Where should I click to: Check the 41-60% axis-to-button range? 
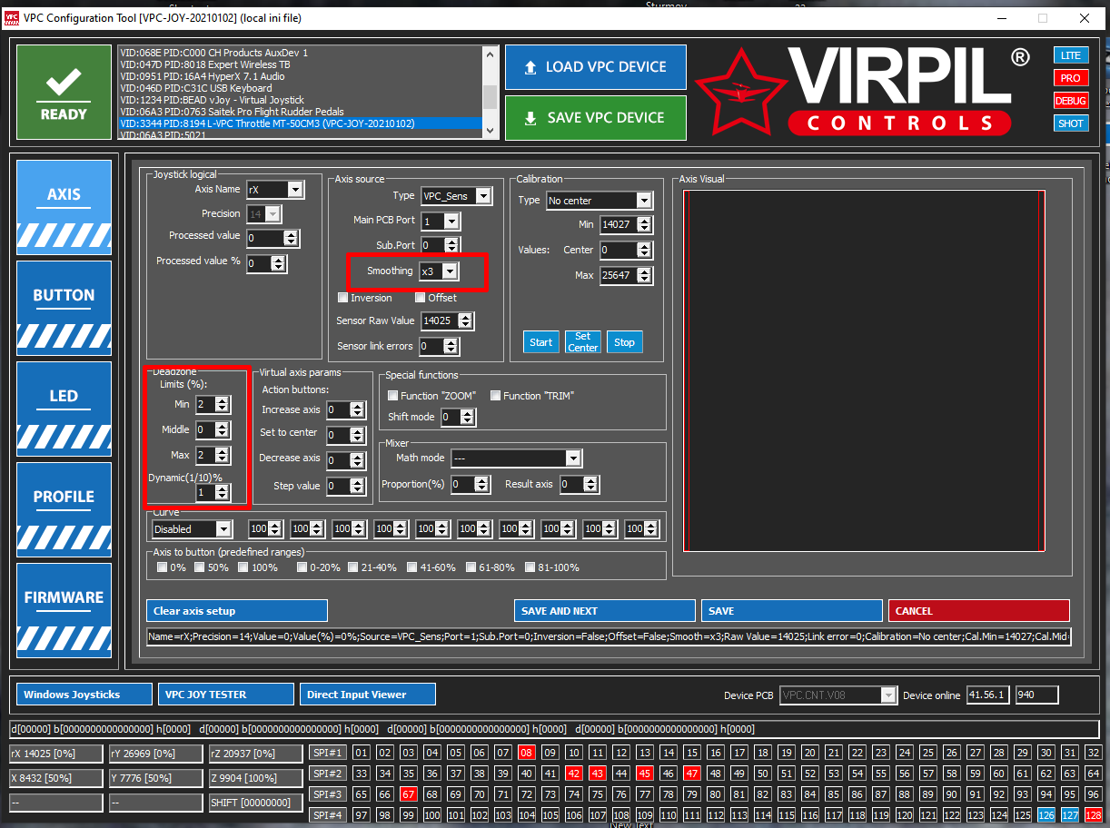coord(412,567)
